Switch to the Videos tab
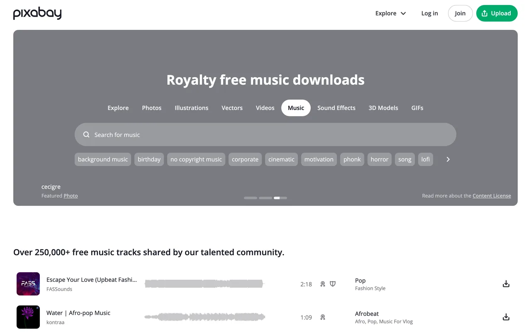 coord(265,108)
